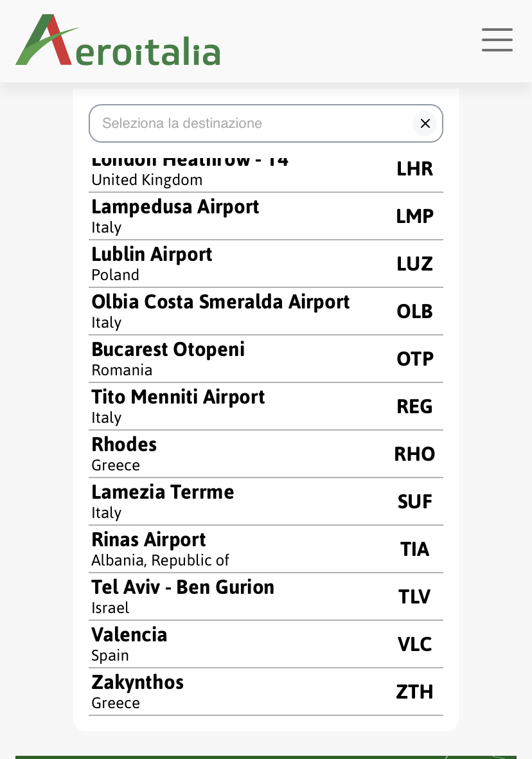The width and height of the screenshot is (532, 759).
Task: Choose Tito Menniti Airport option
Action: click(x=265, y=406)
